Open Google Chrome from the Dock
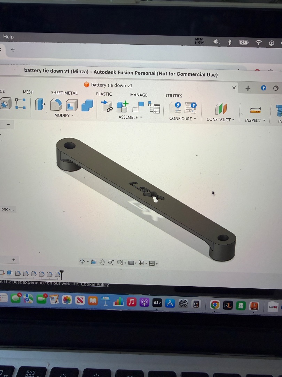The width and height of the screenshot is (282, 377). pos(215,305)
